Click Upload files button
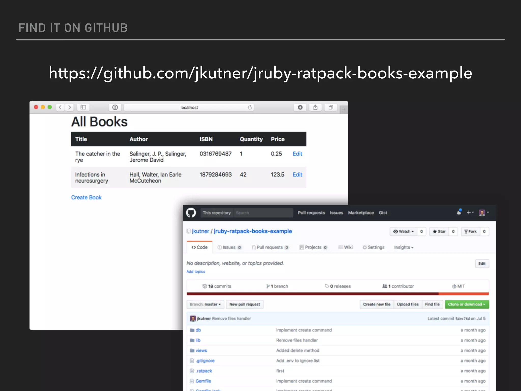521x391 pixels. (x=408, y=304)
